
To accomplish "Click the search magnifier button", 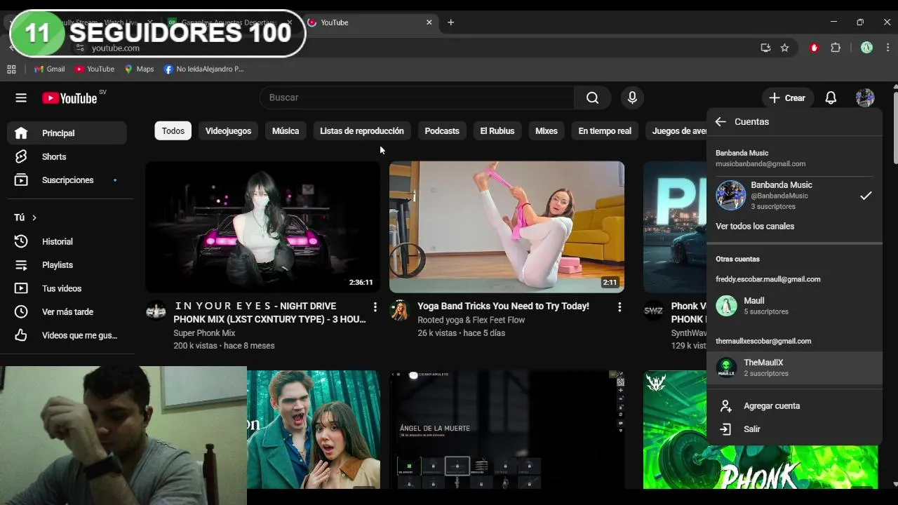I will pos(593,98).
